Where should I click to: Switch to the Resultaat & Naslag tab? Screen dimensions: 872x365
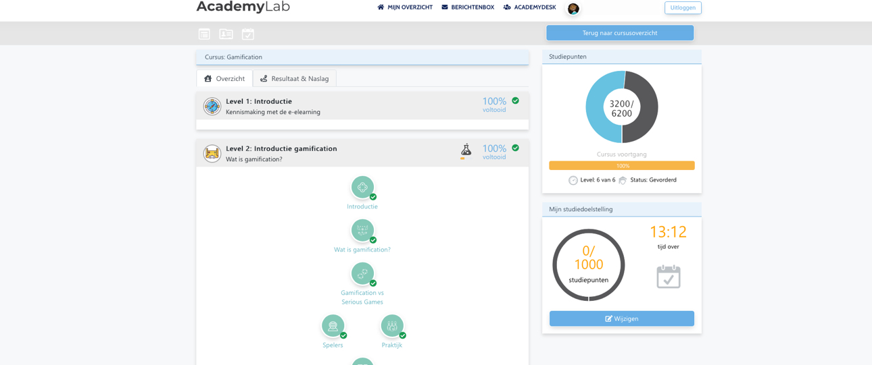[x=295, y=79]
